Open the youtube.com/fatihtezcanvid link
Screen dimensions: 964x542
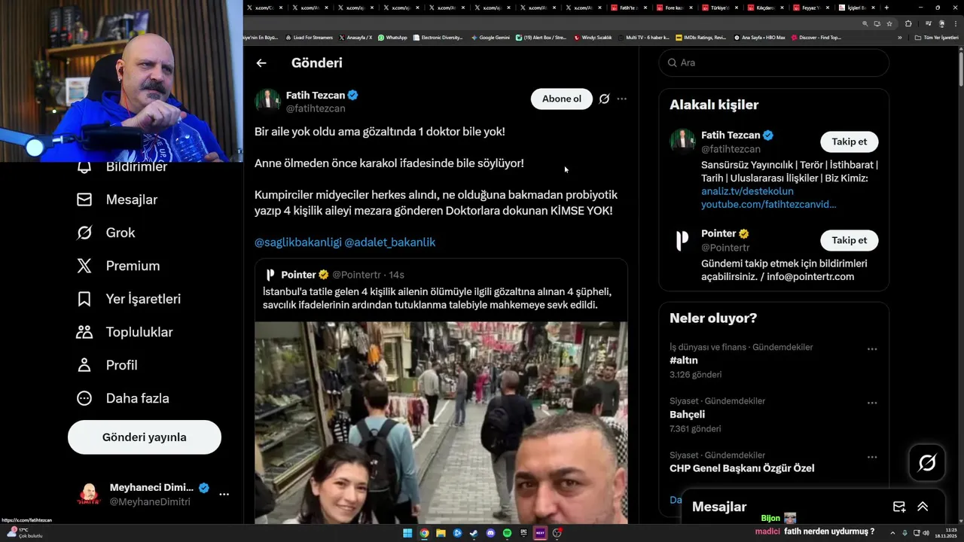point(768,204)
